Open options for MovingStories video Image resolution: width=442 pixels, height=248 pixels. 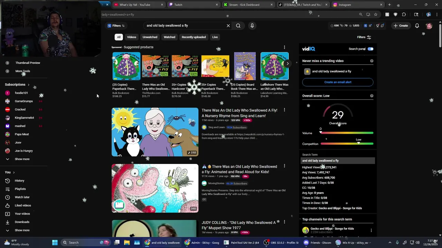[x=284, y=166]
